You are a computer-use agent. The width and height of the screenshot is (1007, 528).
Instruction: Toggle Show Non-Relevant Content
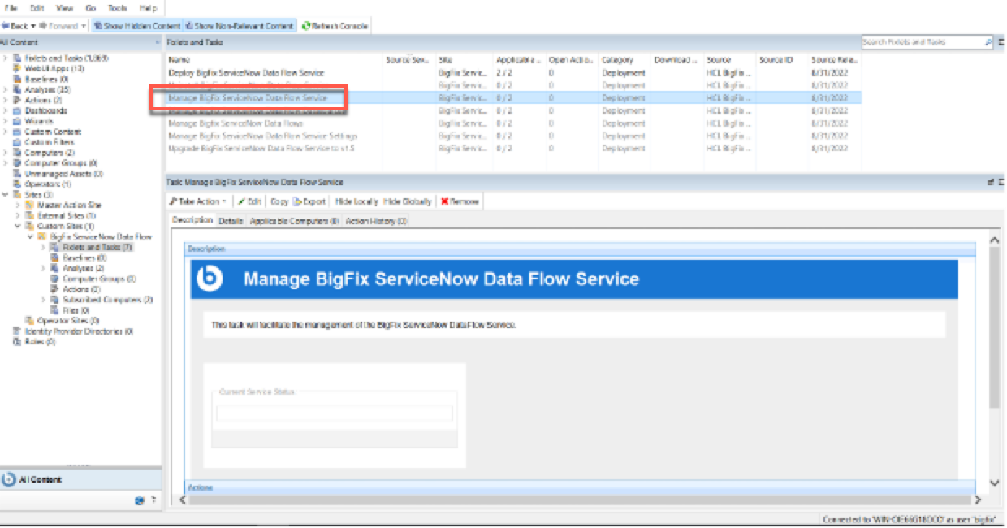(240, 26)
